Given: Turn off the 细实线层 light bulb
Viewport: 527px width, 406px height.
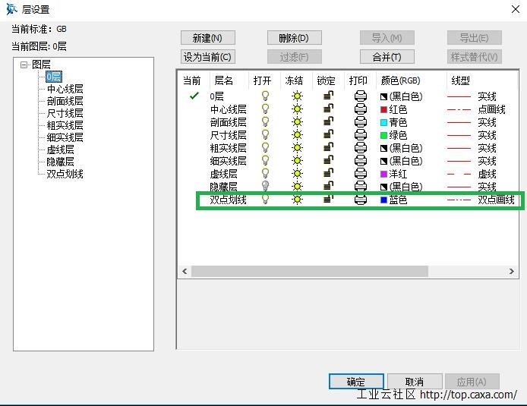Looking at the screenshot, I should click(x=265, y=161).
